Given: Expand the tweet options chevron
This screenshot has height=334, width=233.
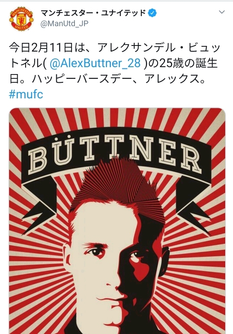Looking at the screenshot, I should click(222, 12).
